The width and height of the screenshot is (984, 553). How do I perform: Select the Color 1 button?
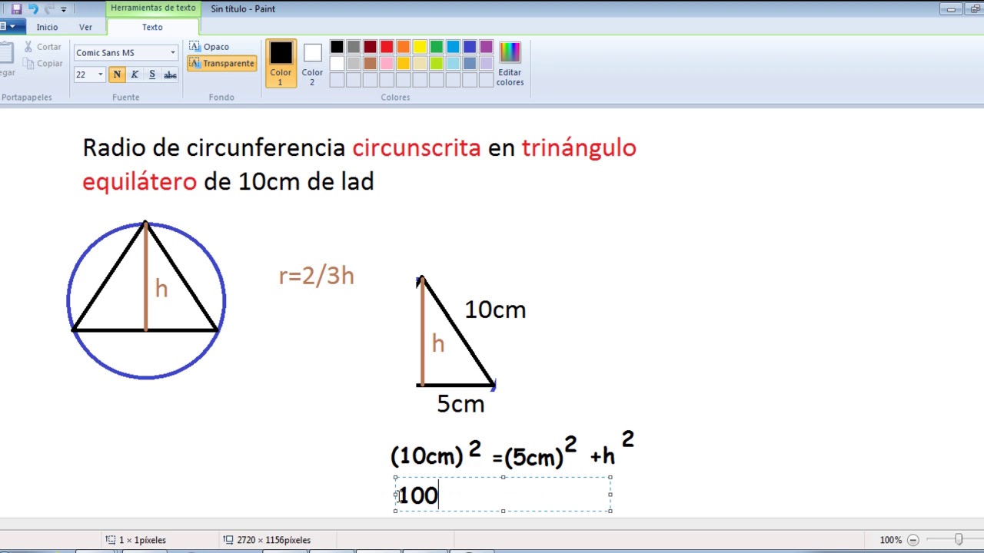click(281, 63)
